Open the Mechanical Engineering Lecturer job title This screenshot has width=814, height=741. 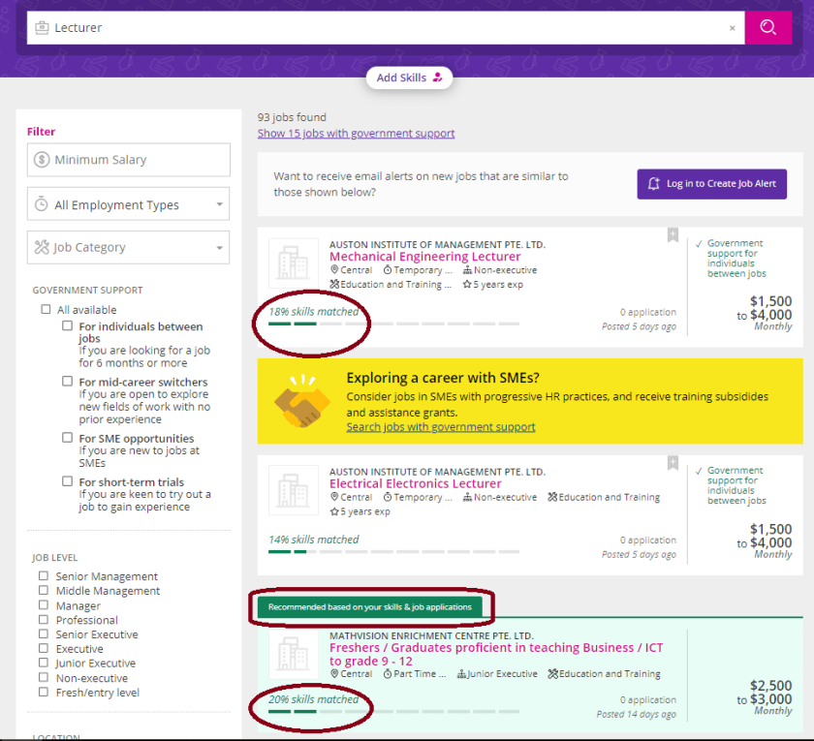click(x=424, y=257)
